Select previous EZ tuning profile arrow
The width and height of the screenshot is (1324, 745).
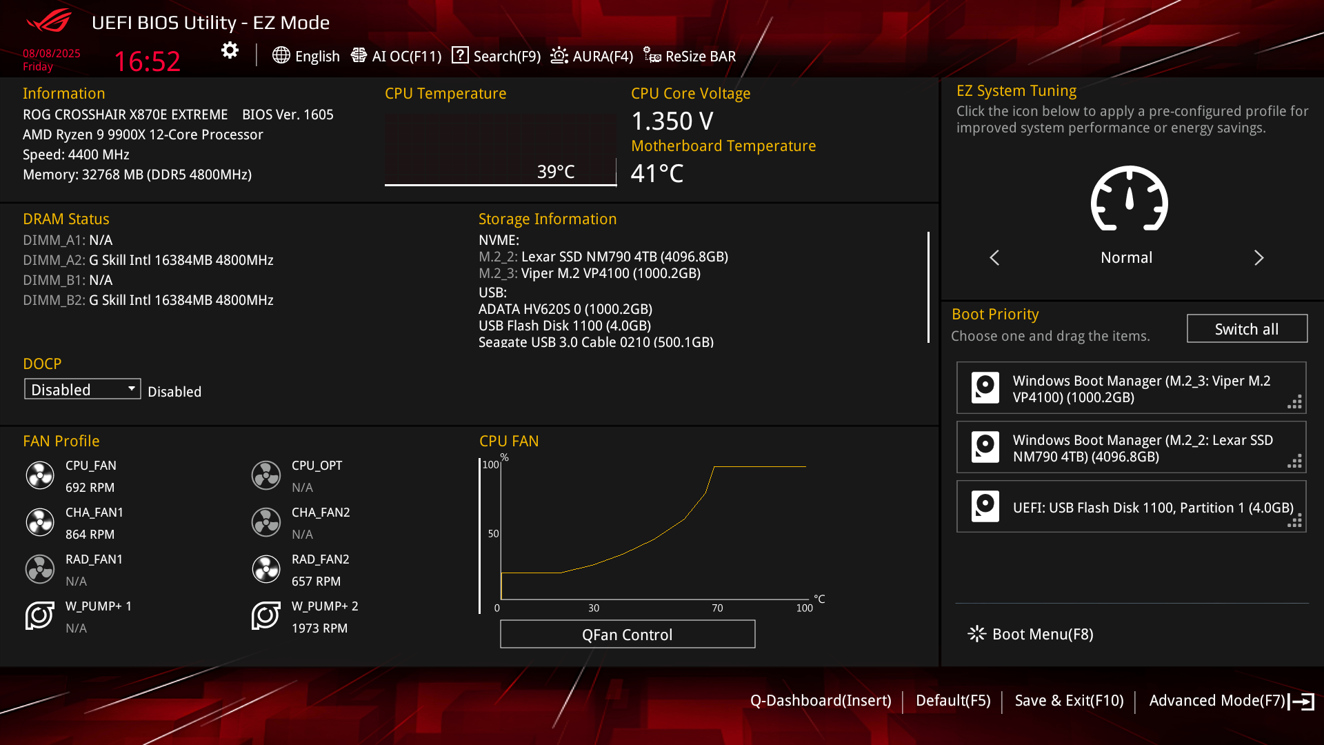click(x=994, y=257)
